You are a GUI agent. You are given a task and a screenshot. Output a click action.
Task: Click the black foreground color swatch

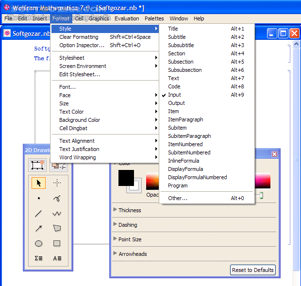[x=126, y=178]
